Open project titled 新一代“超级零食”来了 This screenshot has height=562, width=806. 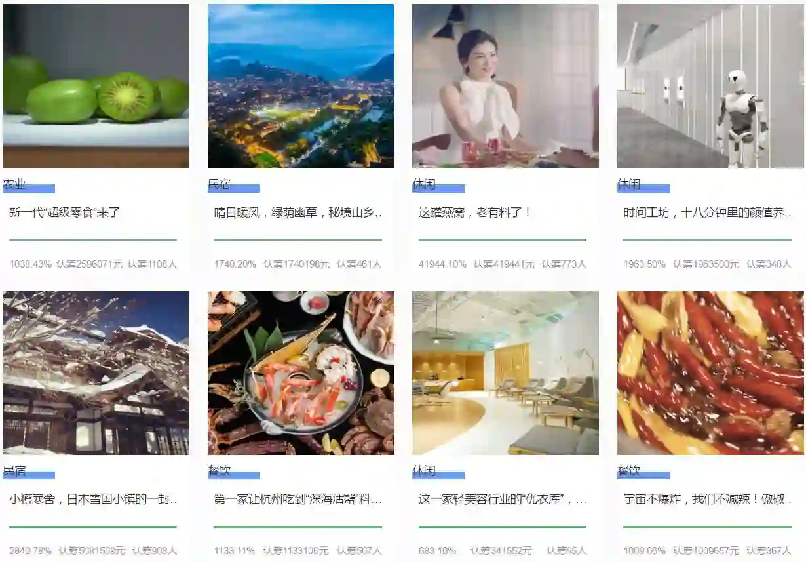[x=65, y=212]
